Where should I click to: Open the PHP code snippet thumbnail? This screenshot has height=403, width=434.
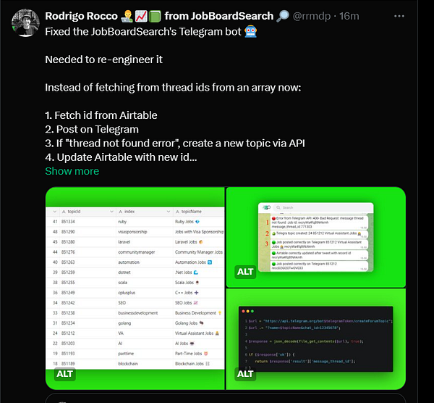click(316, 339)
